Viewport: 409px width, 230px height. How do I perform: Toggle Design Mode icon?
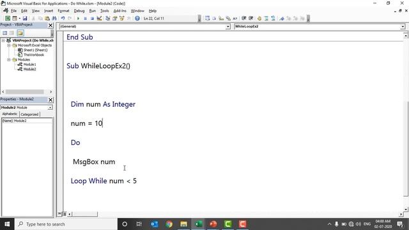coord(99,19)
